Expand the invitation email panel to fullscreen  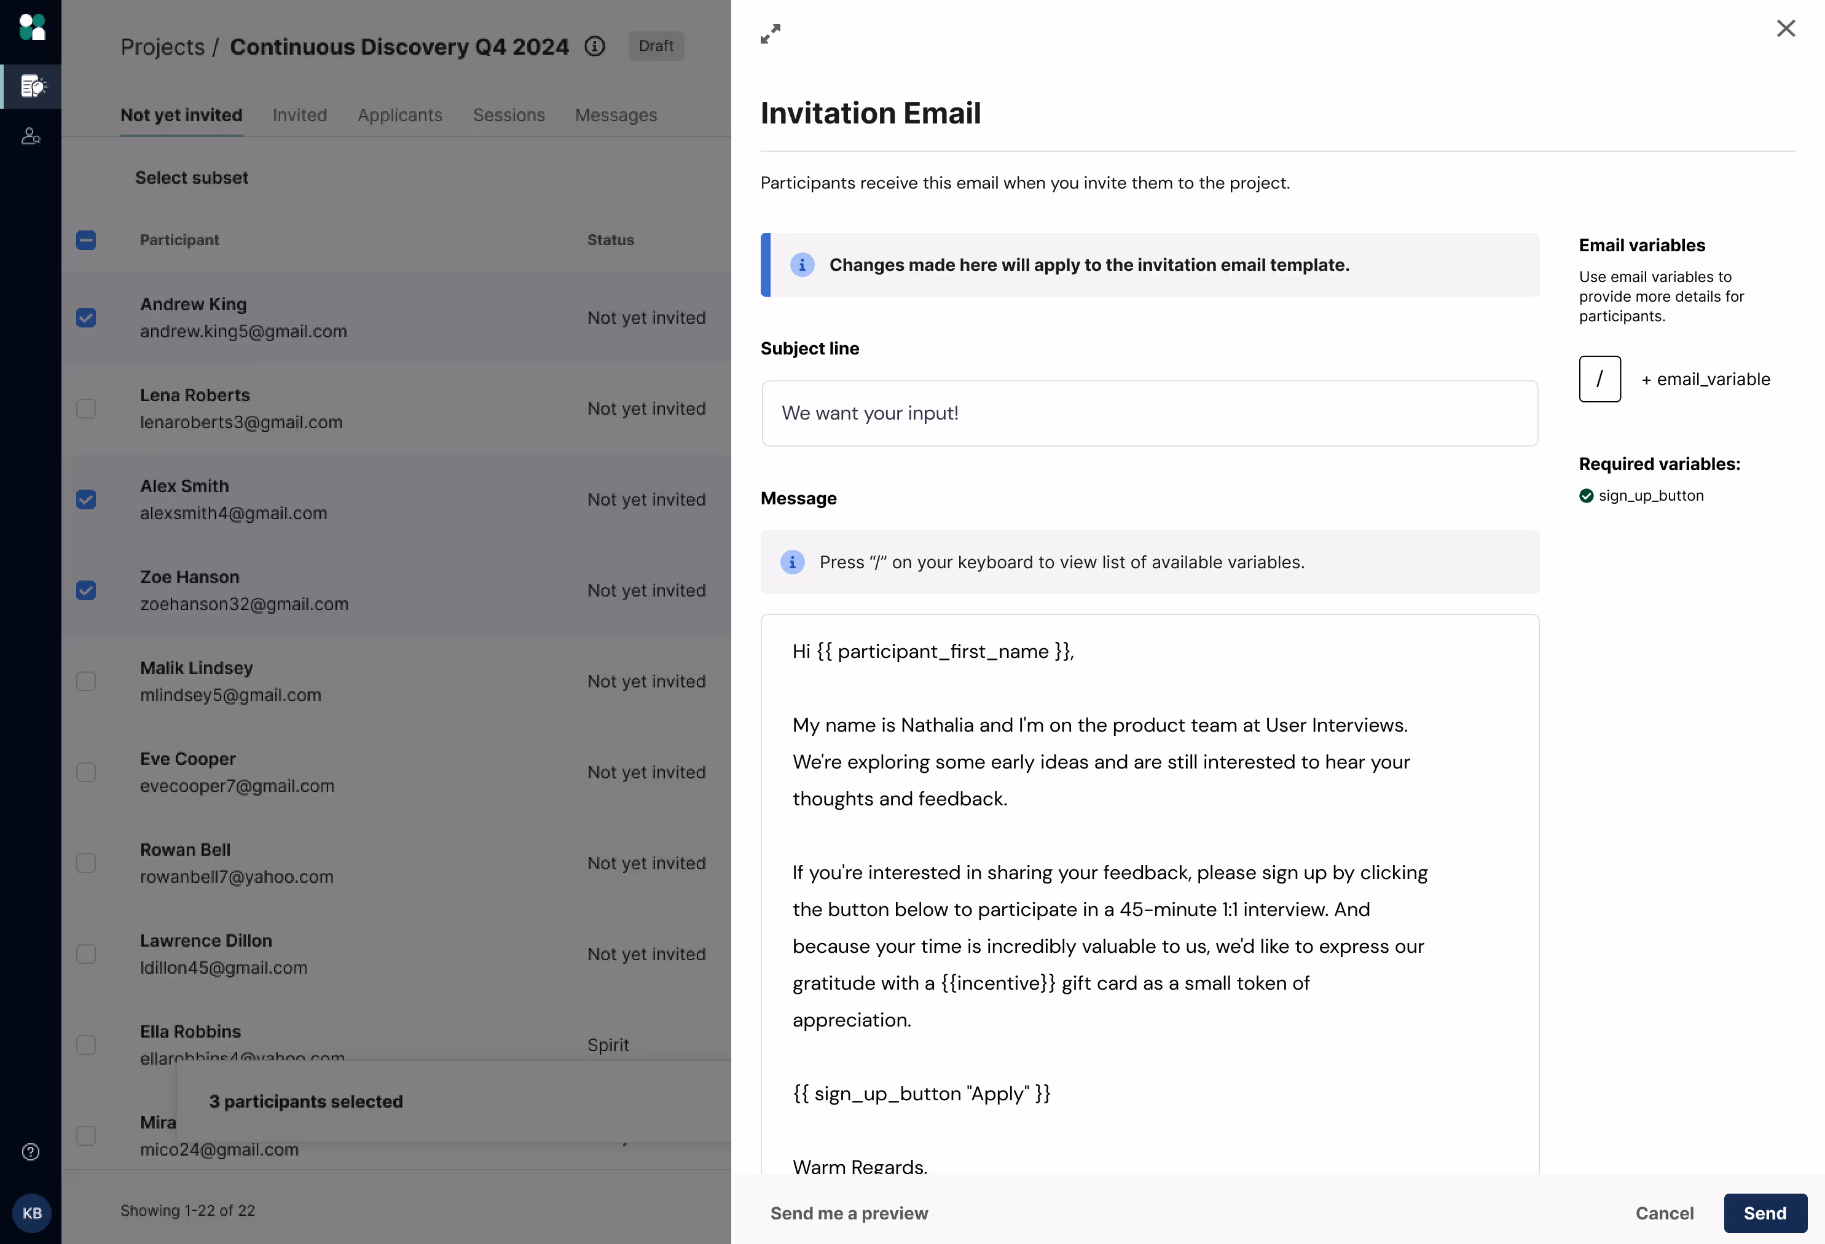pyautogui.click(x=771, y=34)
